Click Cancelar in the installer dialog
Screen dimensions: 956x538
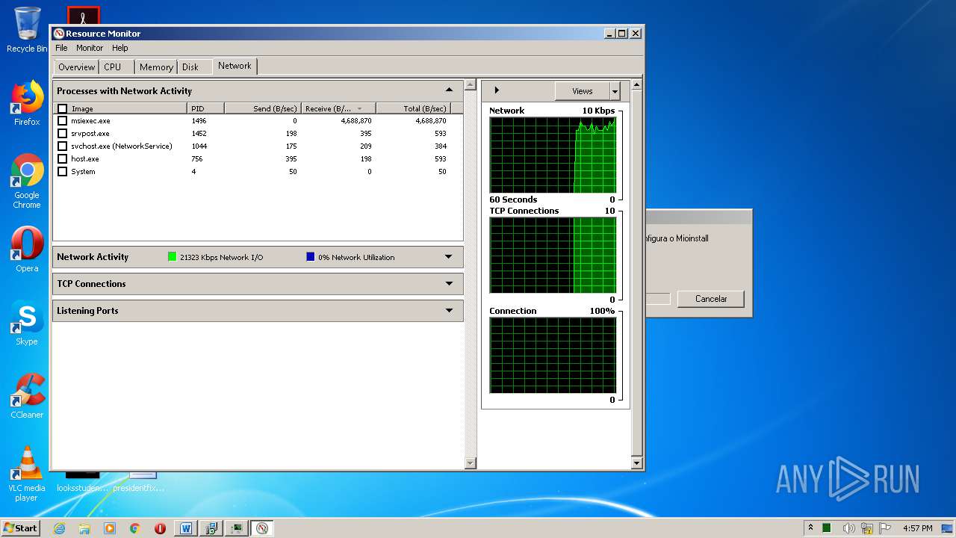click(711, 299)
